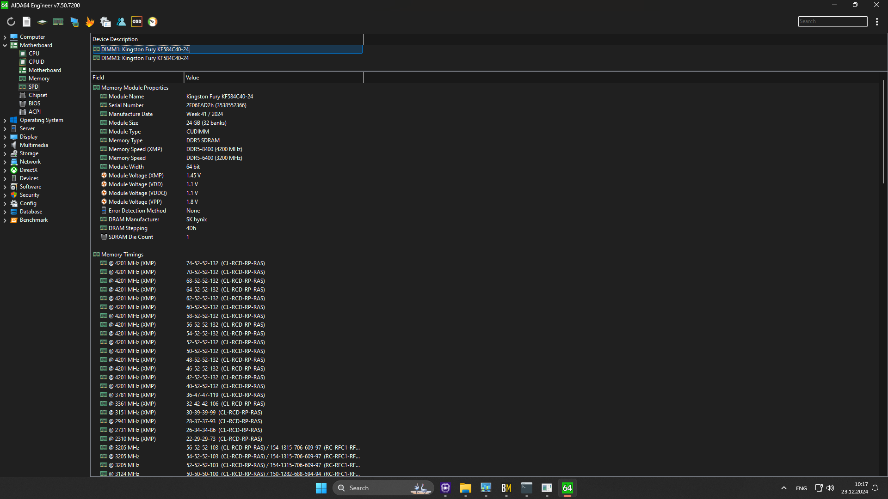Viewport: 888px width, 499px height.
Task: Select the Manufacture Date row
Action: point(227,114)
